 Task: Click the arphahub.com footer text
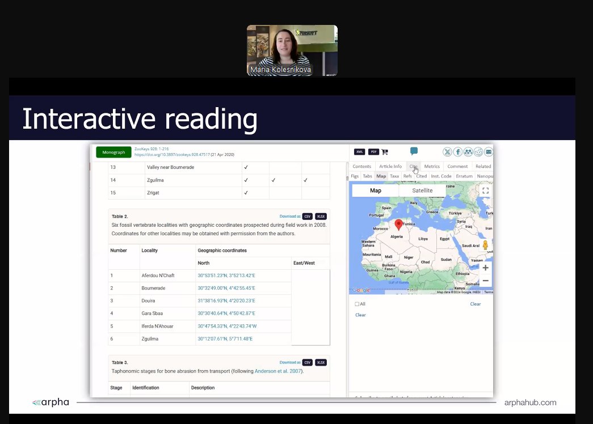click(530, 402)
